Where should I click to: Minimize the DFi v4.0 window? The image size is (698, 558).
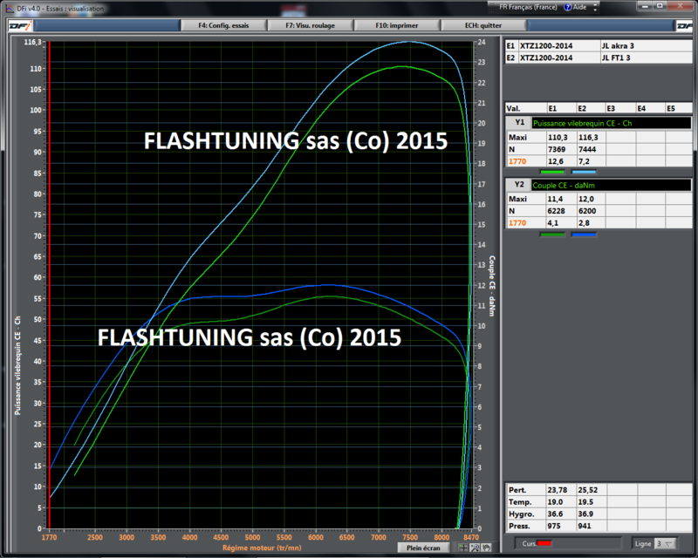[645, 6]
